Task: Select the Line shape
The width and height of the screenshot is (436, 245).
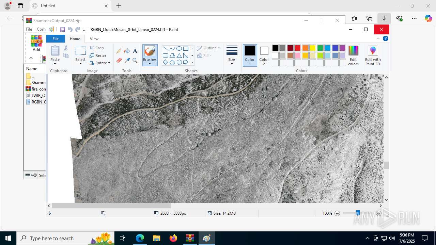Action: point(165,49)
